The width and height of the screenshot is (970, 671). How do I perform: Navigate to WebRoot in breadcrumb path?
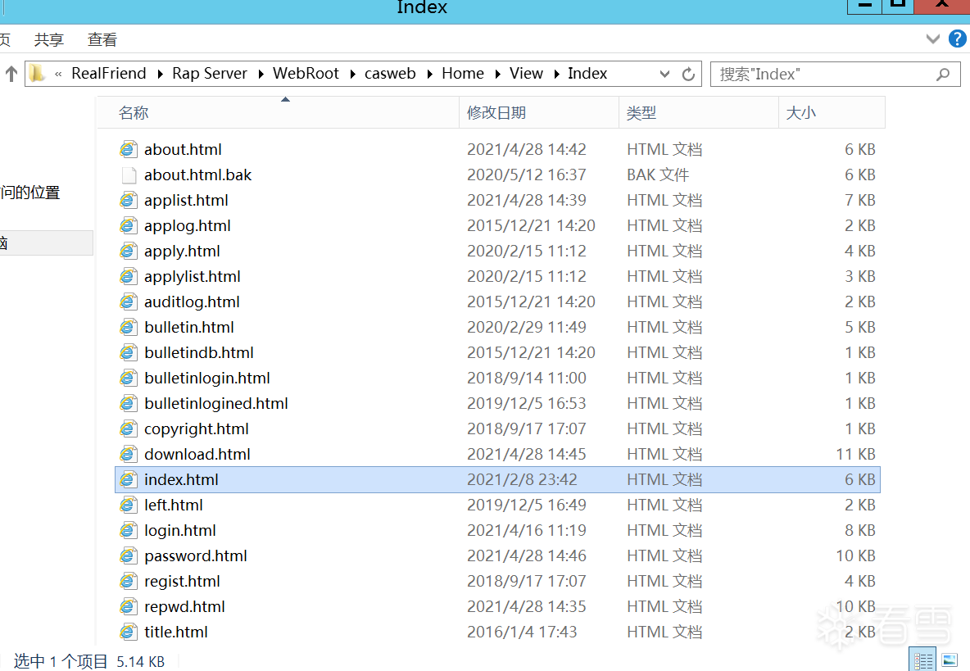coord(306,74)
